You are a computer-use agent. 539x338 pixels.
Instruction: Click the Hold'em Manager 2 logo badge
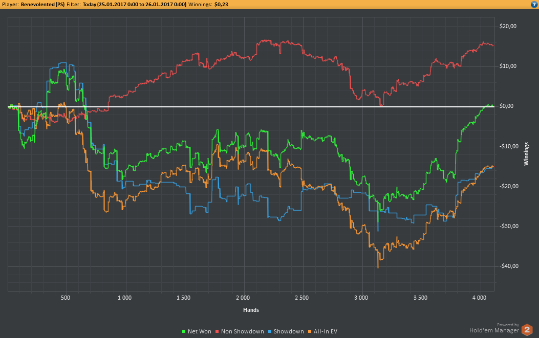pyautogui.click(x=527, y=330)
